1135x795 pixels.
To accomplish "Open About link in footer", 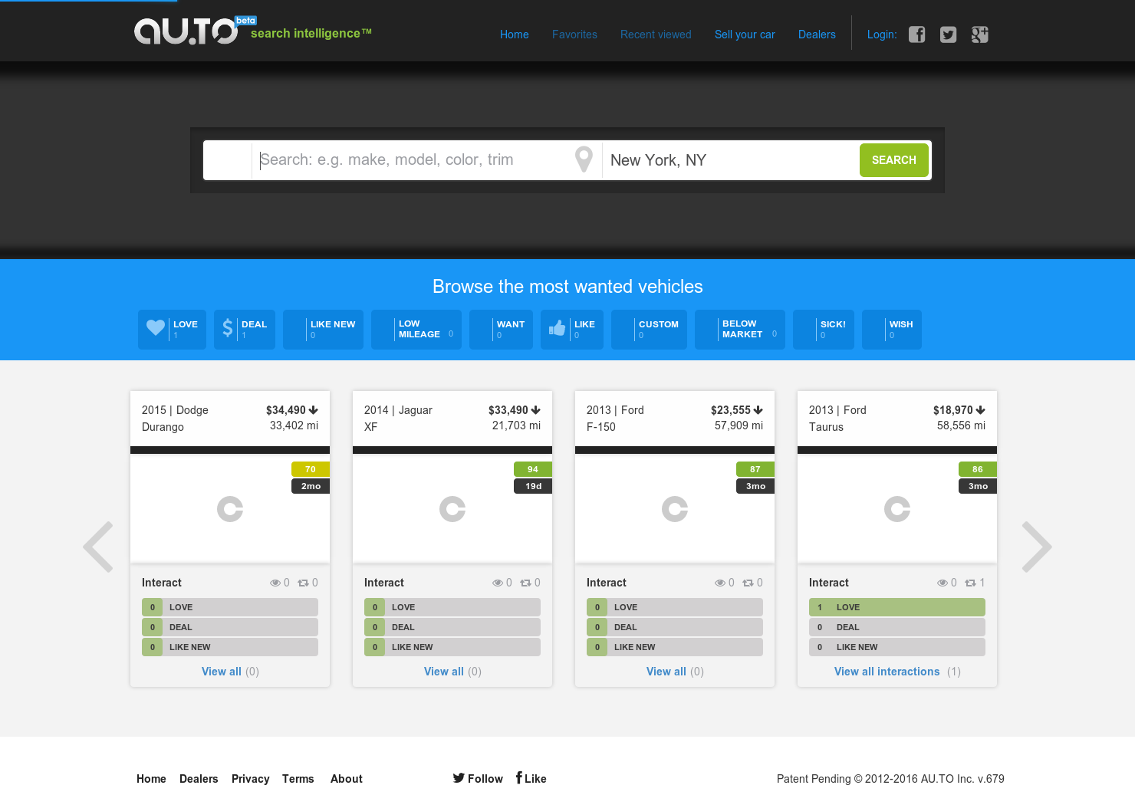I will [x=347, y=779].
